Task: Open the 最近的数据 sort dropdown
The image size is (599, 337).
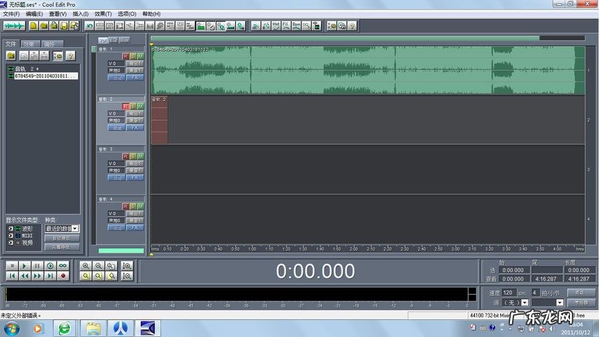Action: pyautogui.click(x=62, y=228)
